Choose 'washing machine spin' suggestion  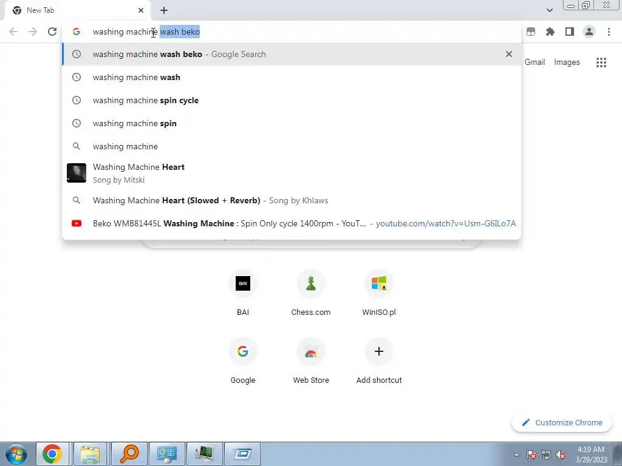[x=292, y=123]
